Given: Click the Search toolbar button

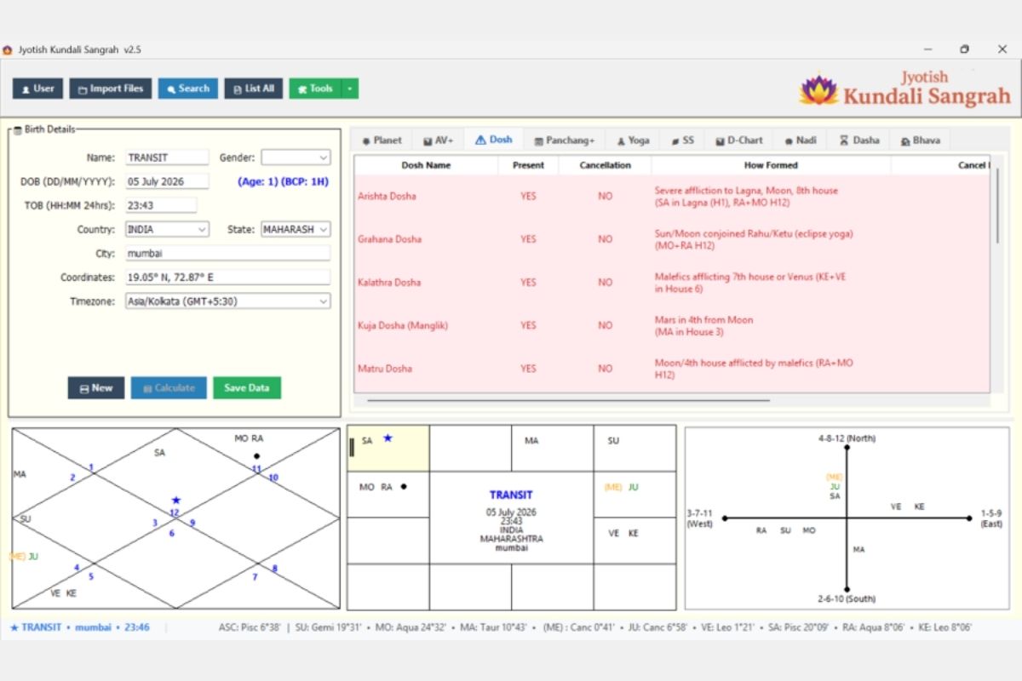Looking at the screenshot, I should (x=187, y=89).
